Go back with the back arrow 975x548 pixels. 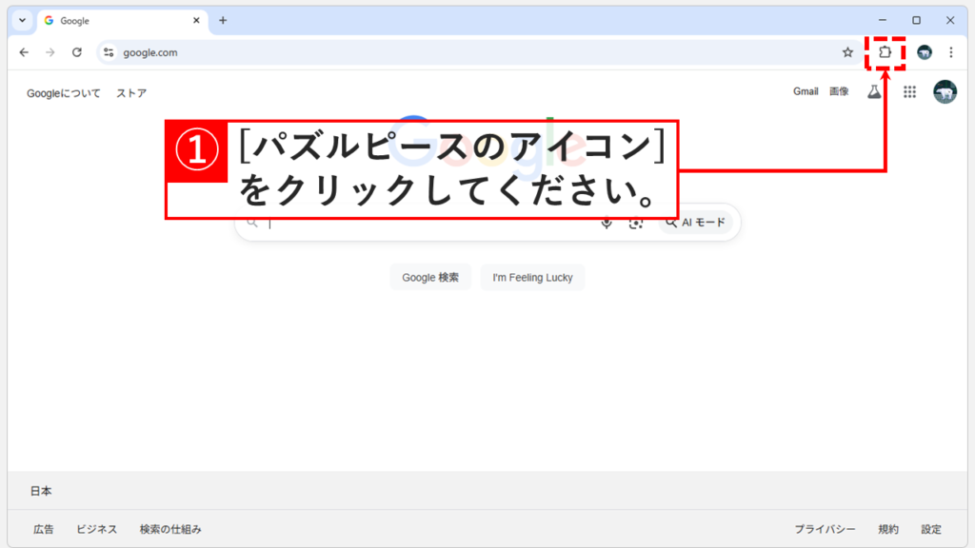click(23, 53)
